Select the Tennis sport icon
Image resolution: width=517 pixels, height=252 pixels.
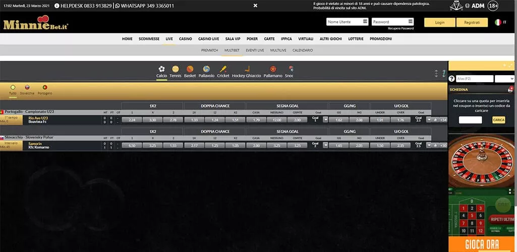tap(176, 69)
